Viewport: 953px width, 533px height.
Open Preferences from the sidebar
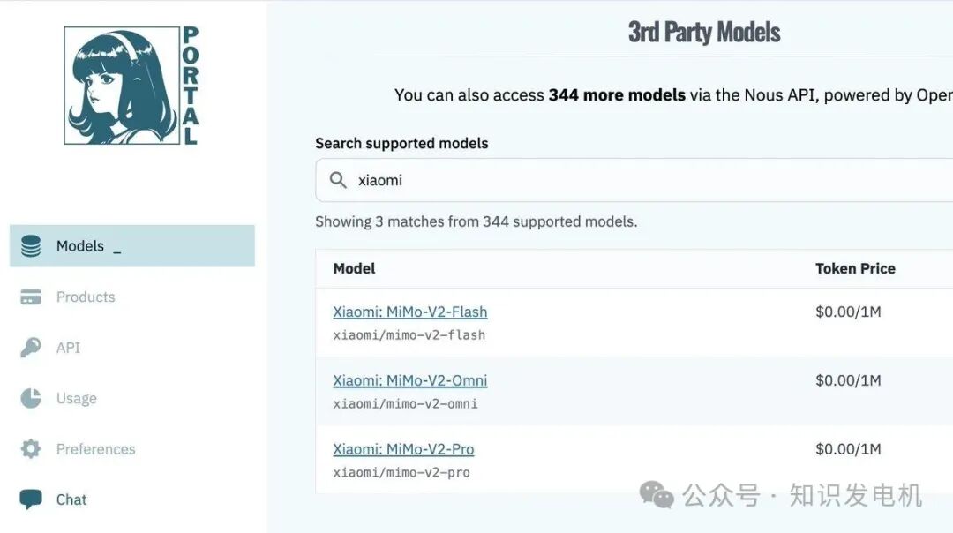95,449
